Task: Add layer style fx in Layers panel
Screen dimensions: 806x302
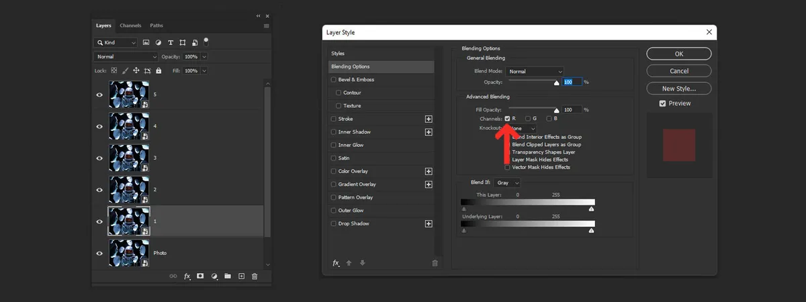Action: point(187,276)
